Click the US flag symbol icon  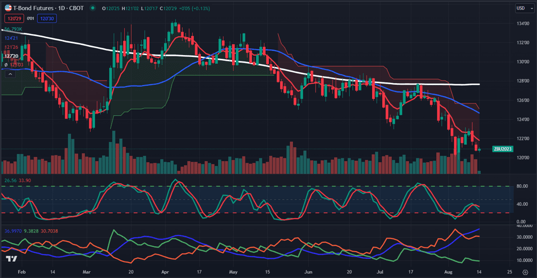pyautogui.click(x=8, y=8)
